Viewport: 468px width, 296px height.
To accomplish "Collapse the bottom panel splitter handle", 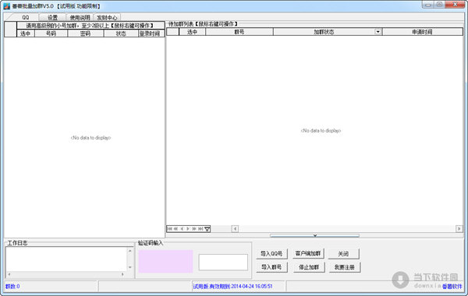I will pyautogui.click(x=314, y=235).
